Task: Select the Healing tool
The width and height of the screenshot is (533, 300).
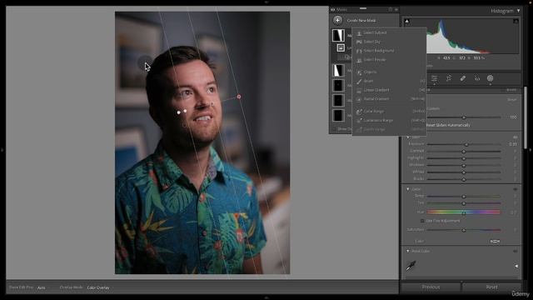Action: [x=463, y=78]
